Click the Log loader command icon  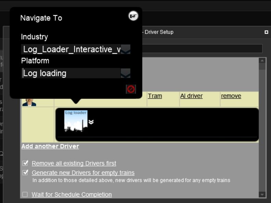(76, 121)
